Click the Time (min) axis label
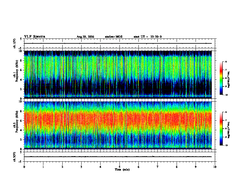242x187 pixels. (122, 170)
